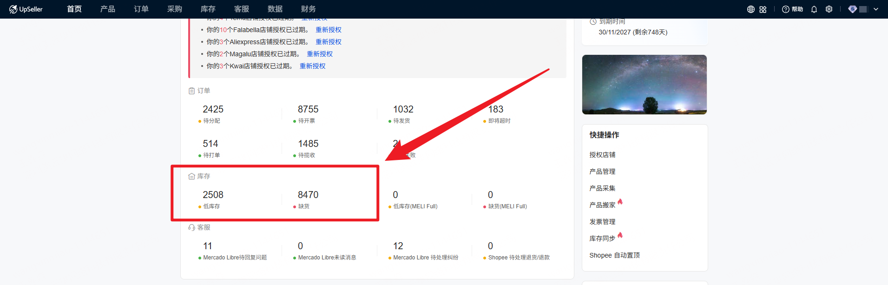Open the 订单 menu
This screenshot has height=285, width=888.
141,9
